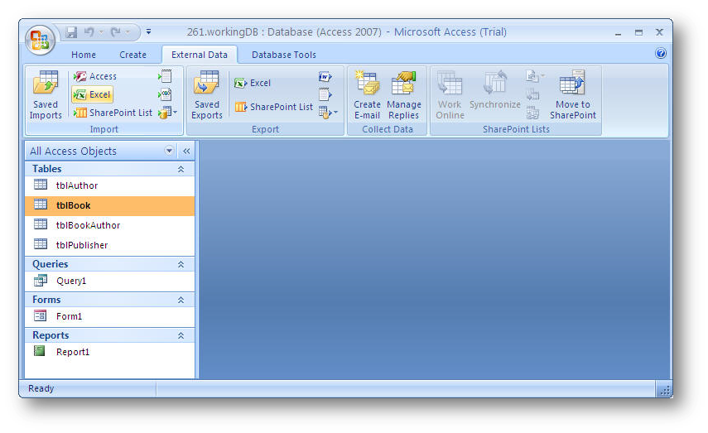Open Manage Replies
This screenshot has height=433, width=708.
click(x=404, y=95)
